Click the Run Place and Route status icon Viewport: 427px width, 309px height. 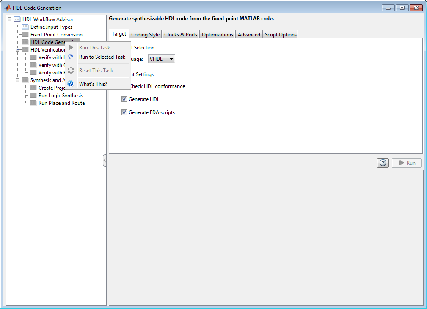pyautogui.click(x=33, y=103)
